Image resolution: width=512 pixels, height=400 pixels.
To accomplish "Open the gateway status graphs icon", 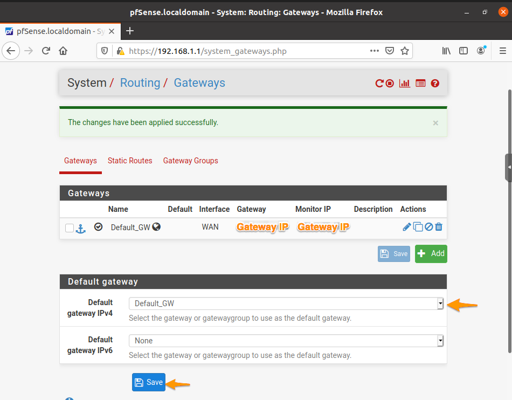I will [404, 83].
